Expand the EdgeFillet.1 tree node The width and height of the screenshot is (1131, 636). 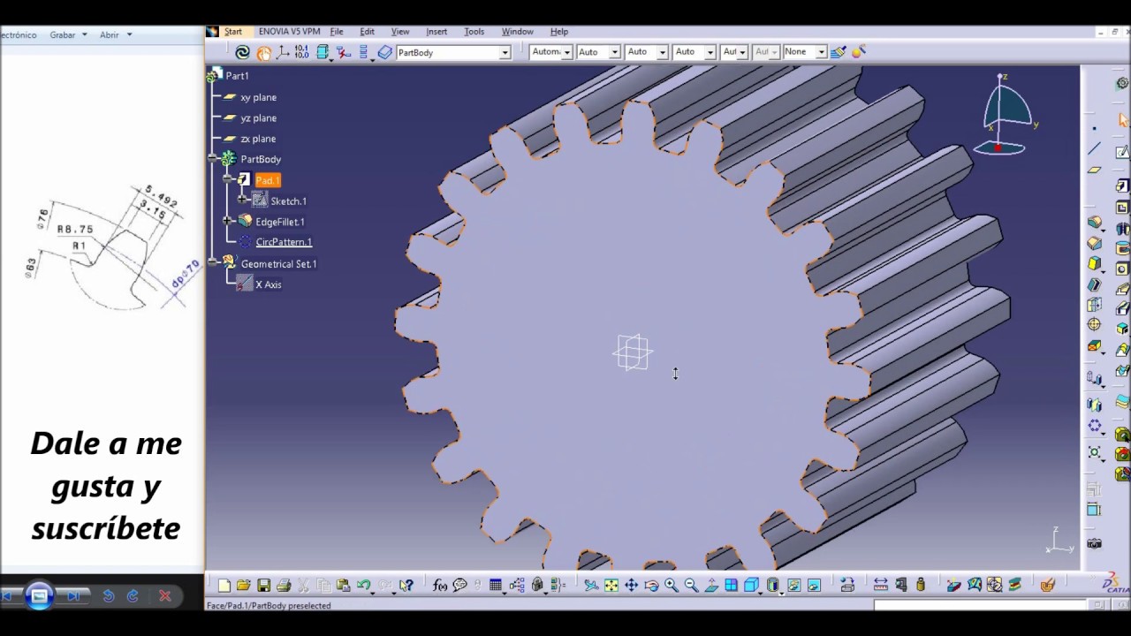click(228, 221)
